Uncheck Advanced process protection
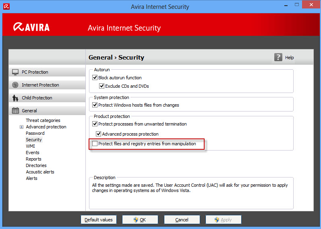 (x=98, y=134)
